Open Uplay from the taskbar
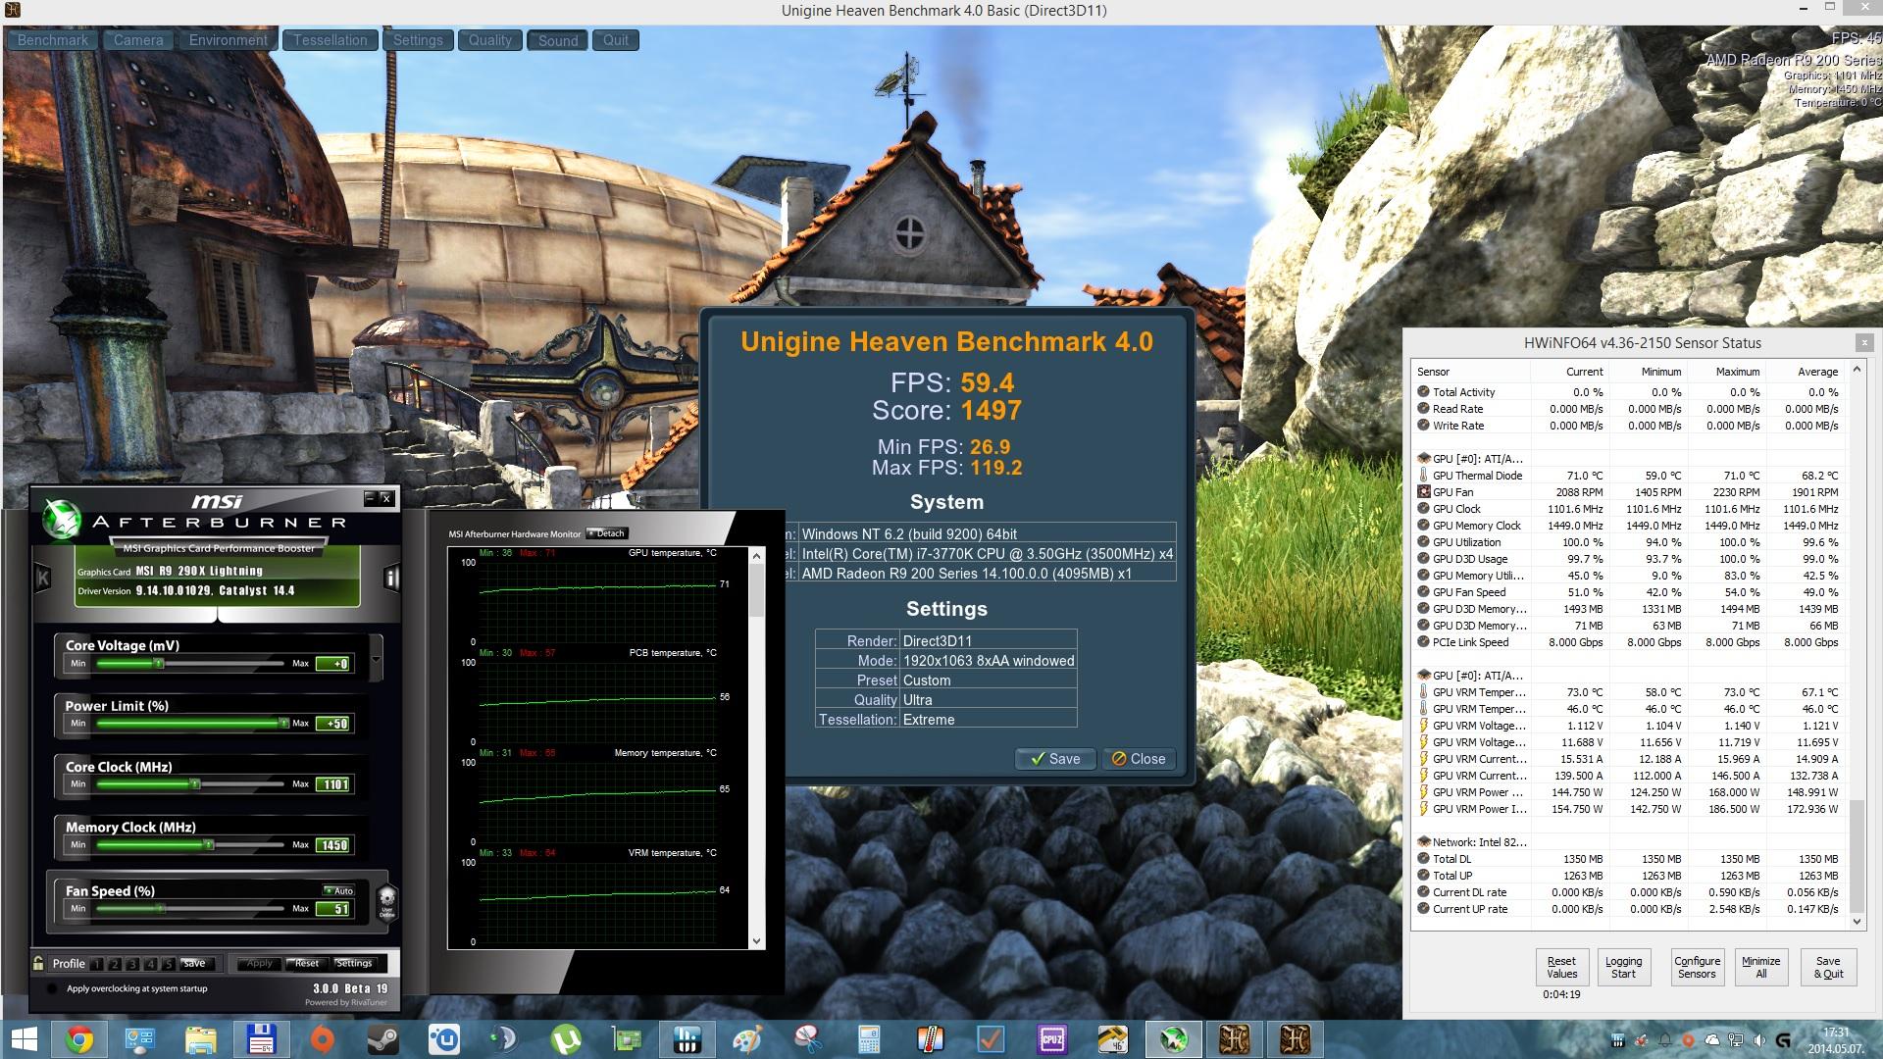 444,1039
